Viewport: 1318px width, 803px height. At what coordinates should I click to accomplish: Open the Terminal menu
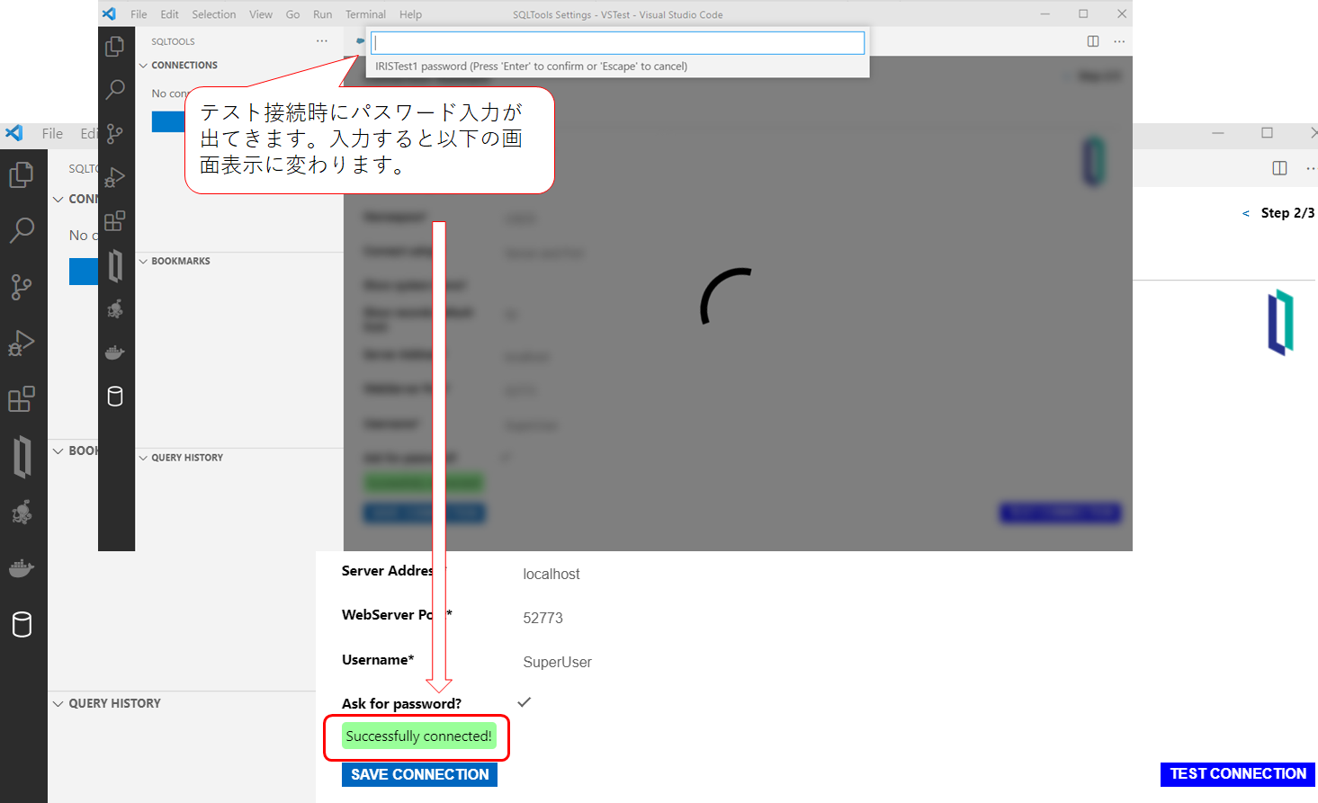(x=366, y=14)
